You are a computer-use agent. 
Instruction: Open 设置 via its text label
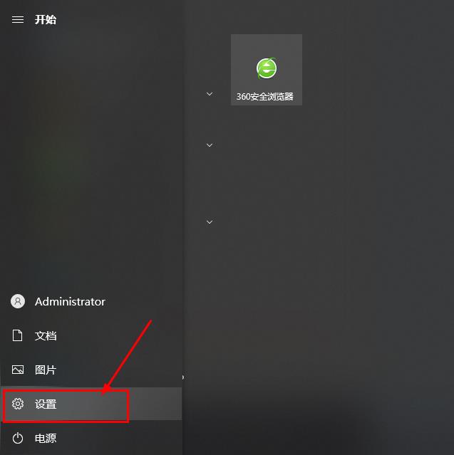click(x=46, y=404)
